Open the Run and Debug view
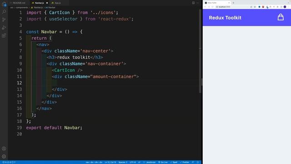Viewport: 291px width, 164px height. [x=4, y=27]
